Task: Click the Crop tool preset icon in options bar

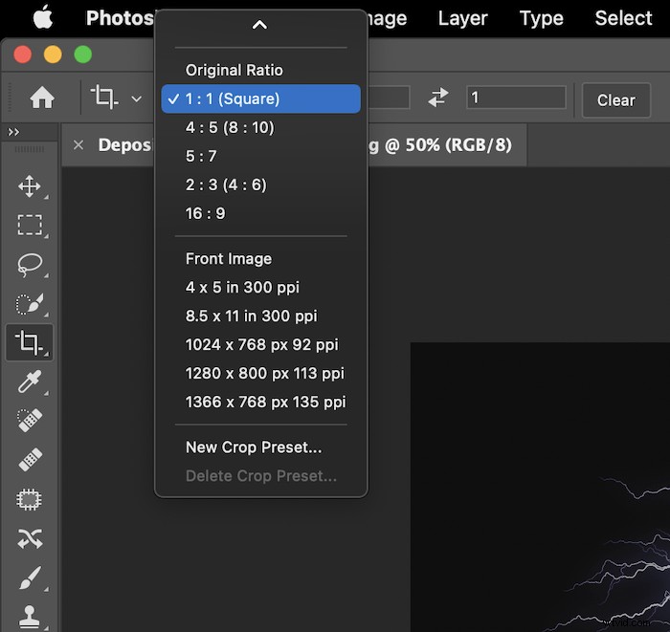Action: click(x=104, y=97)
